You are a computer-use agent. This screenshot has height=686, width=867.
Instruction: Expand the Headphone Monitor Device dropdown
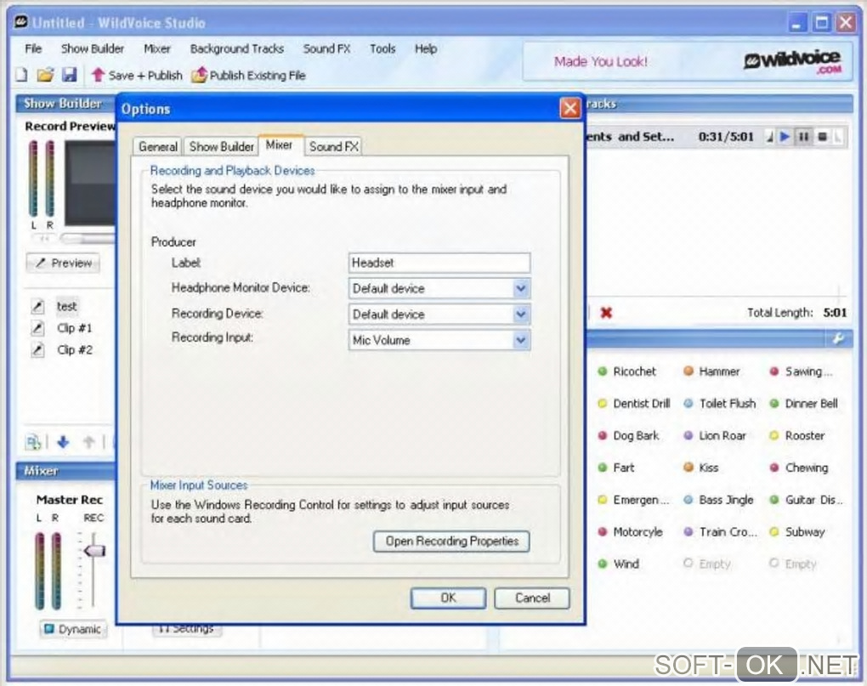(x=520, y=288)
